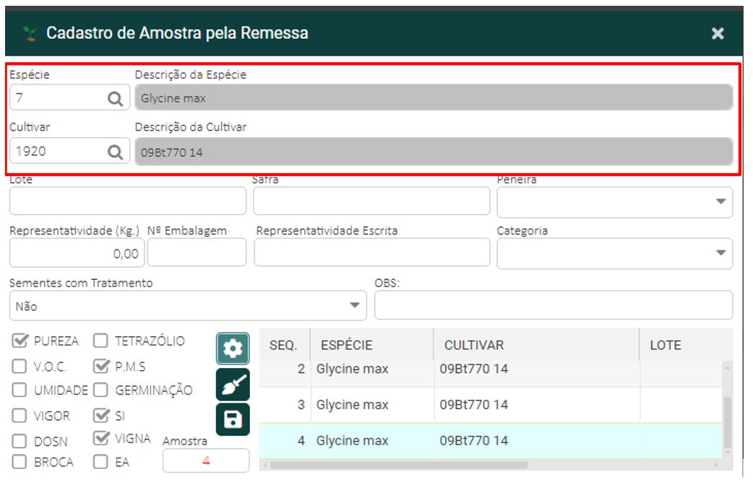Image resolution: width=753 pixels, height=487 pixels.
Task: Select row 4 in the samples table
Action: pyautogui.click(x=491, y=441)
